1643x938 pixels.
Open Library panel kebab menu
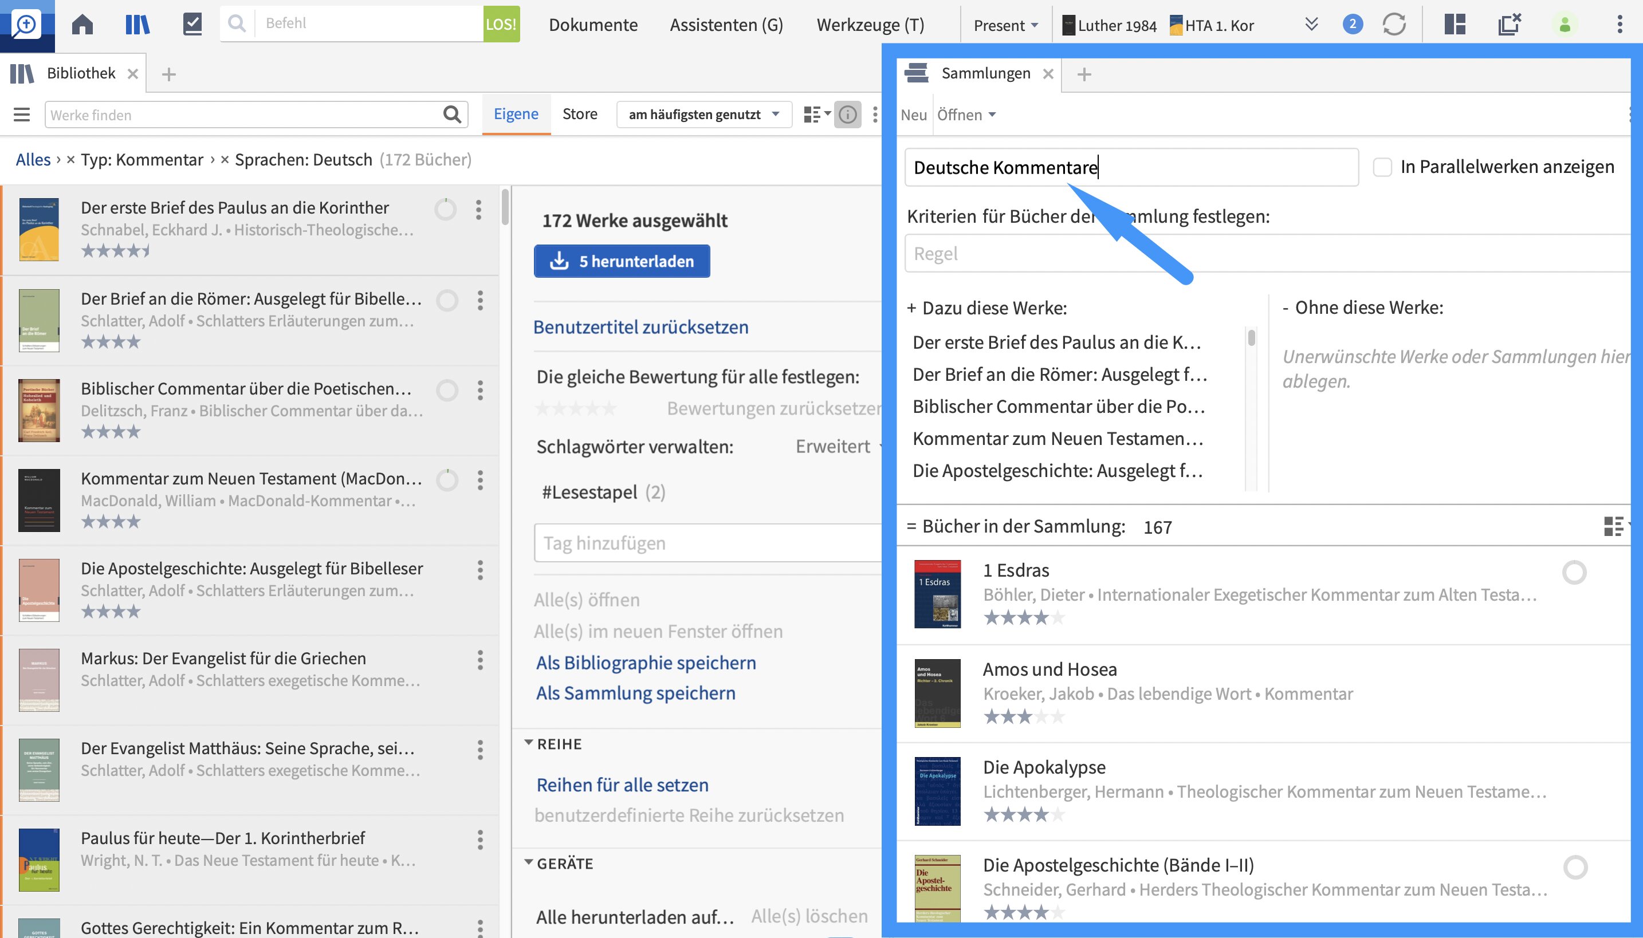(x=874, y=115)
